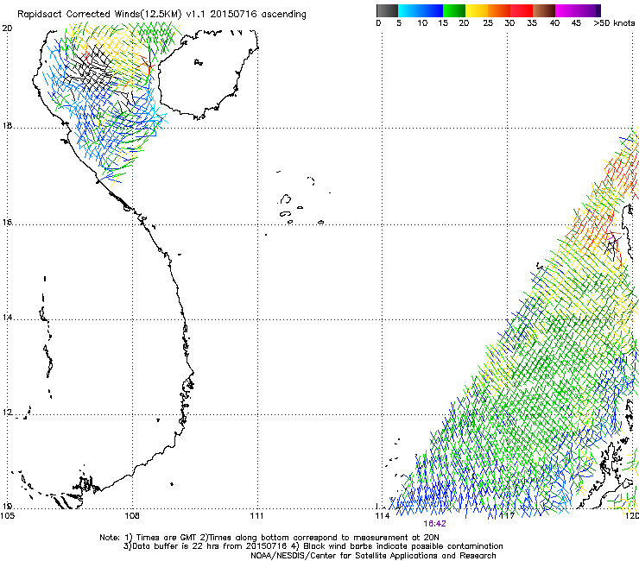Click the 'Rapidsact Corrected Winds(12.5KM)' chart title
This screenshot has height=561, width=639.
[99, 15]
